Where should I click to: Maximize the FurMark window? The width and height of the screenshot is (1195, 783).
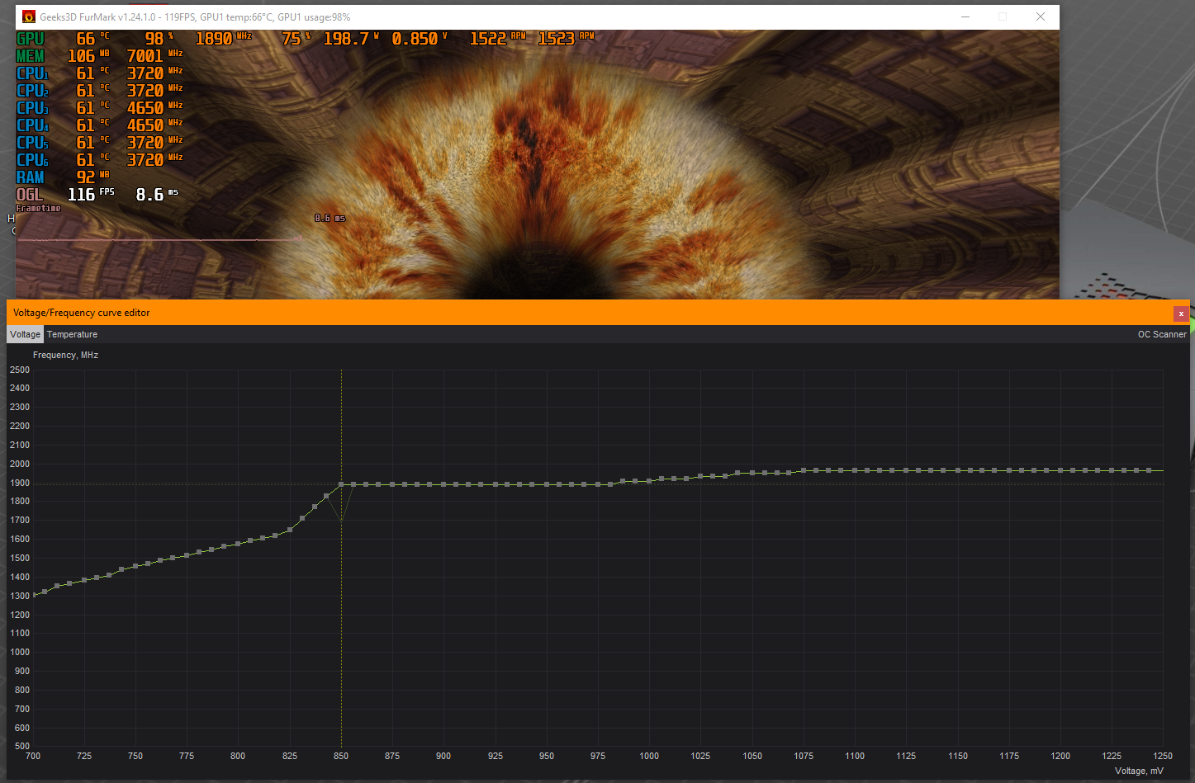(x=1003, y=17)
